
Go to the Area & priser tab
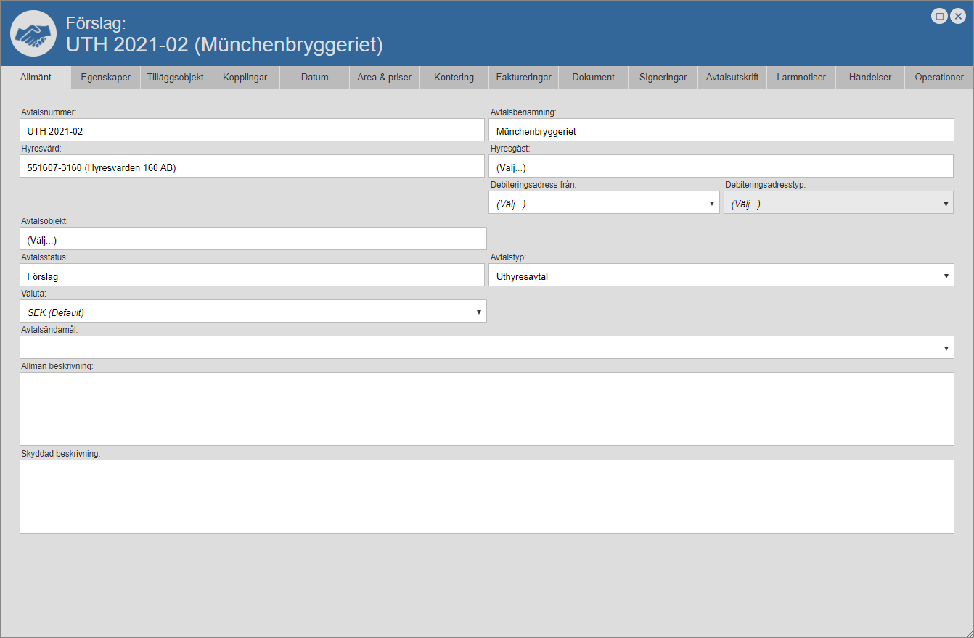(384, 78)
